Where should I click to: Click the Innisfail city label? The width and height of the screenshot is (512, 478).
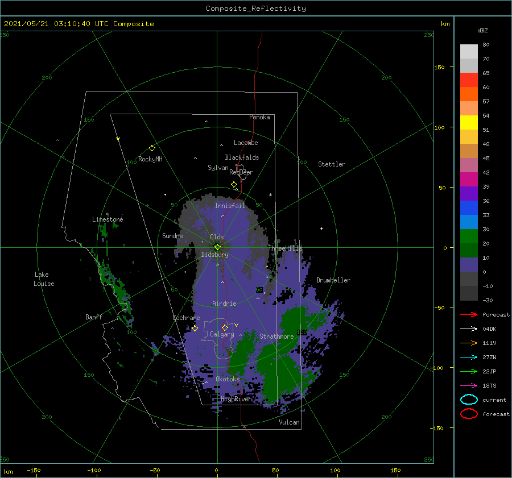(x=230, y=206)
